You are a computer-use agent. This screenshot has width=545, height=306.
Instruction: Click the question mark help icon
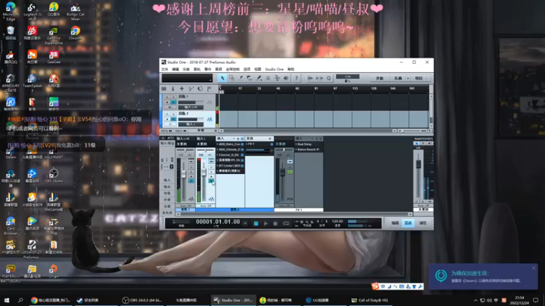pyautogui.click(x=296, y=78)
